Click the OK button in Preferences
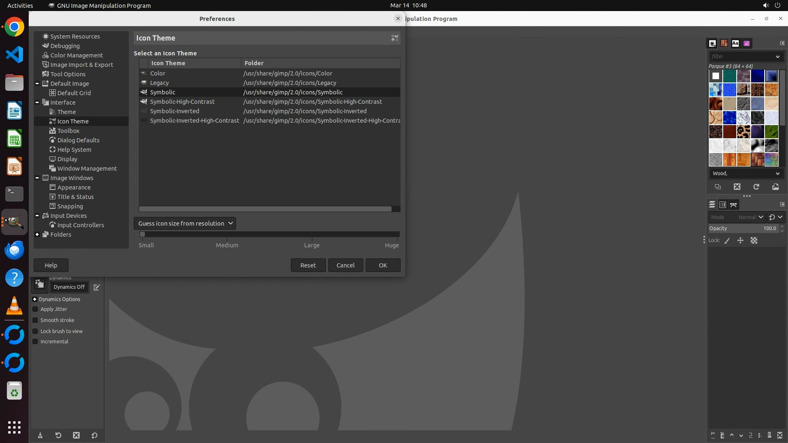Image resolution: width=788 pixels, height=443 pixels. point(383,265)
